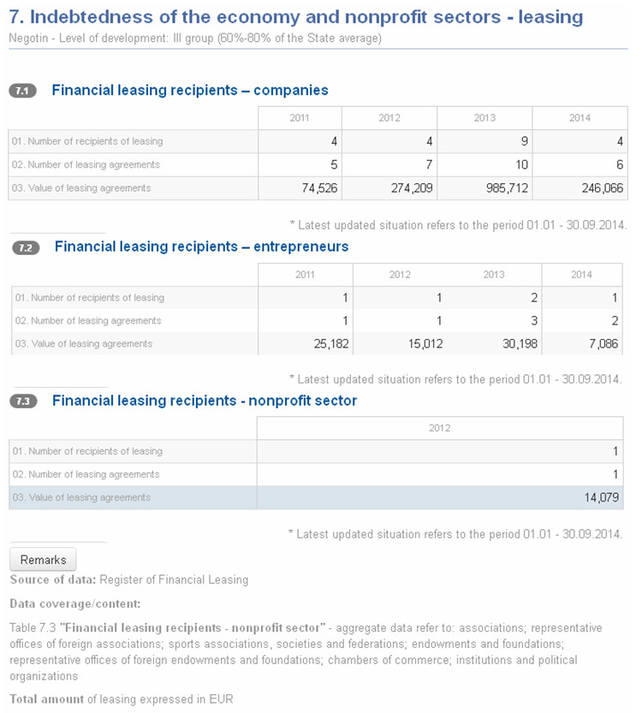This screenshot has height=713, width=642.
Task: Open Financial leasing recipients – companies heading
Action: [190, 90]
